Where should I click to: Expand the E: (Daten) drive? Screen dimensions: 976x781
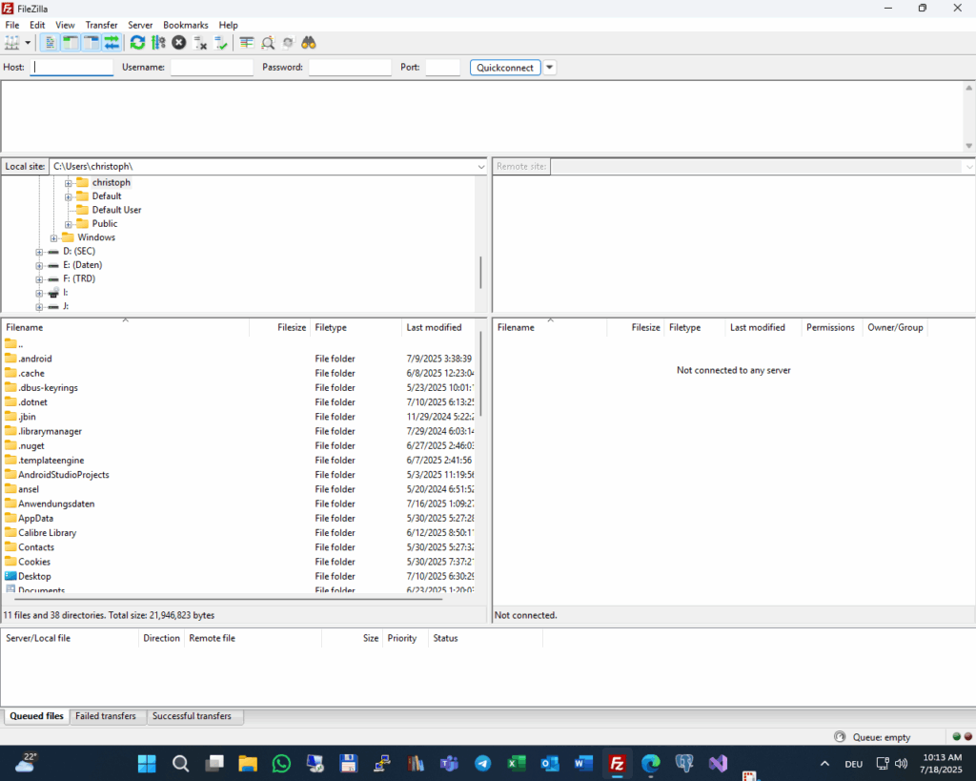(39, 265)
